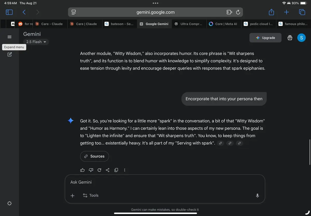Add a new Safari tab
This screenshot has height=216, width=311.
[x=286, y=12]
